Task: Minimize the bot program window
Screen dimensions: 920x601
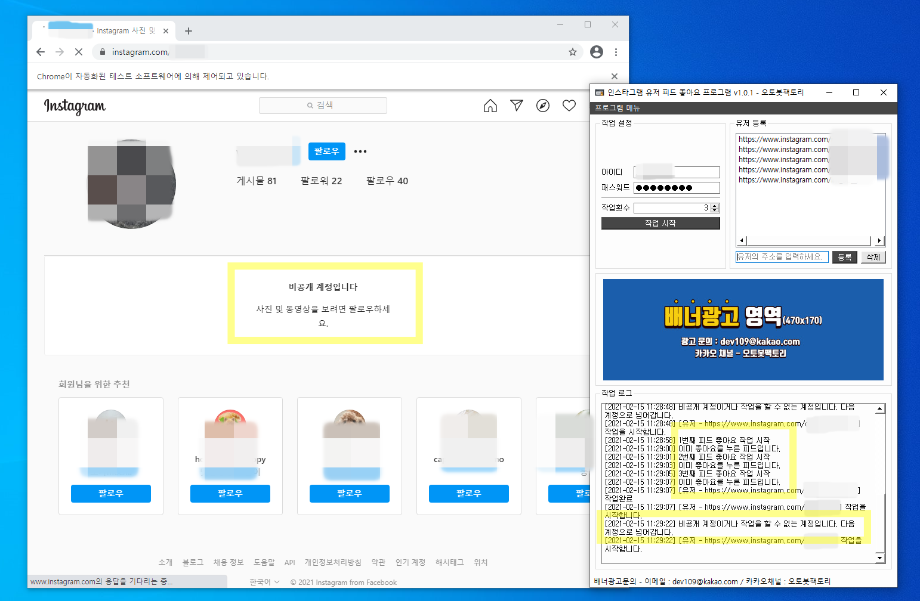Action: [829, 92]
